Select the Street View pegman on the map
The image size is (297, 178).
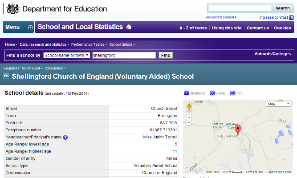(x=189, y=106)
